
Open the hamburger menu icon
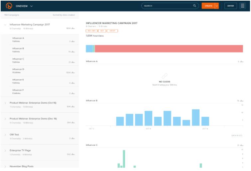(243, 6)
